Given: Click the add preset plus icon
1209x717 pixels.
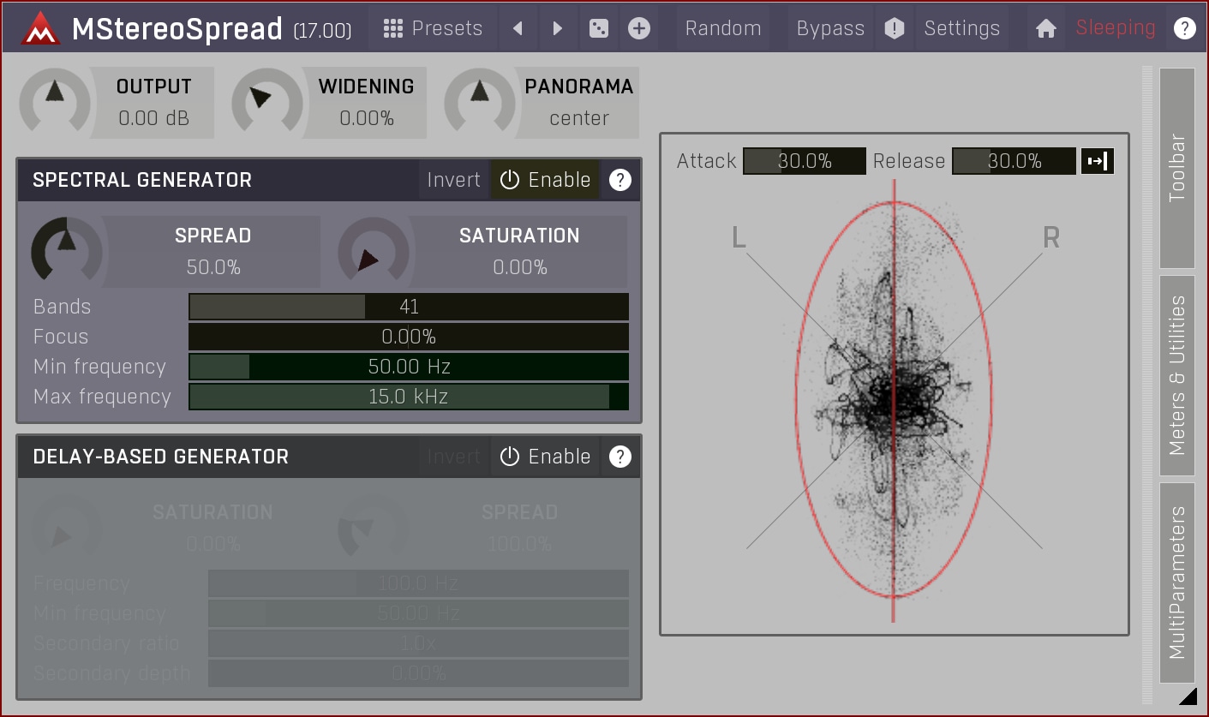Looking at the screenshot, I should 638,28.
